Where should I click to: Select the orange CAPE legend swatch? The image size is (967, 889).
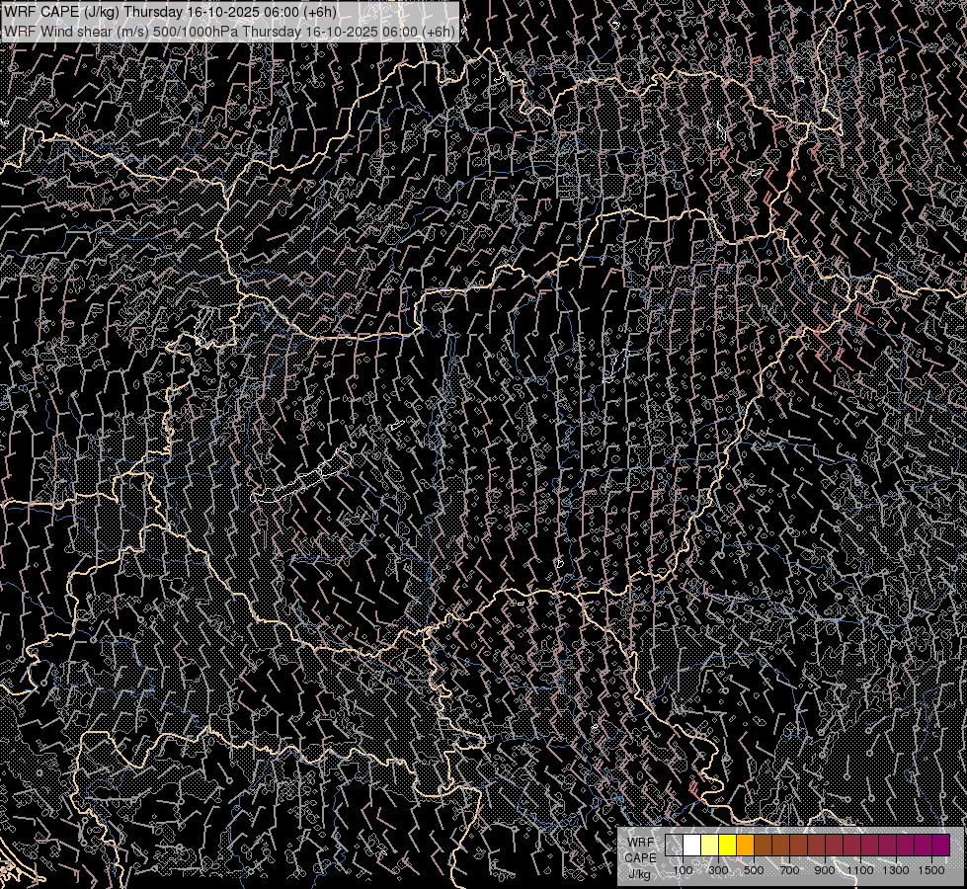point(746,845)
